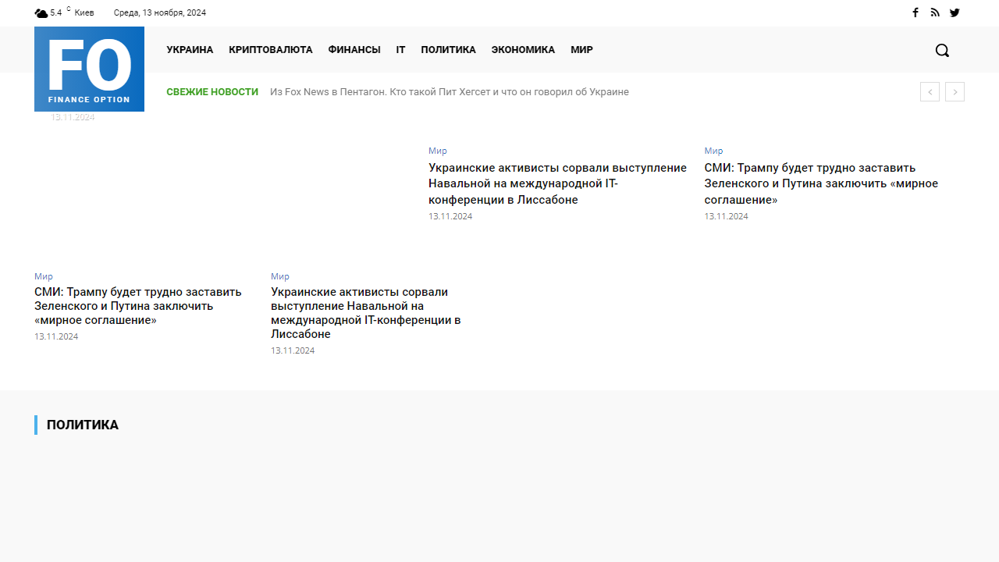Click the ПОЛИТИКА section heading
The width and height of the screenshot is (999, 562).
click(x=83, y=425)
